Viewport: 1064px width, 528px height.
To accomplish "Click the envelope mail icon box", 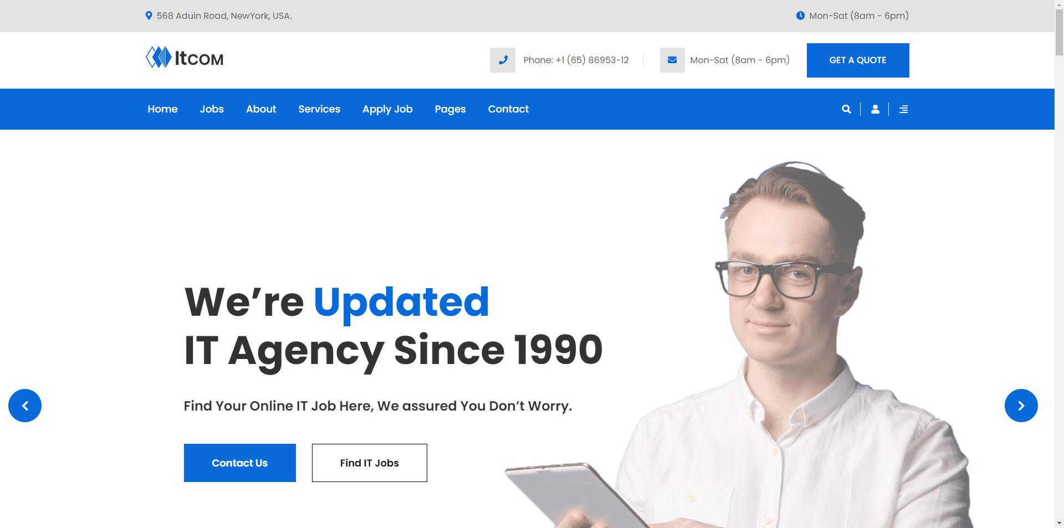I will click(672, 60).
